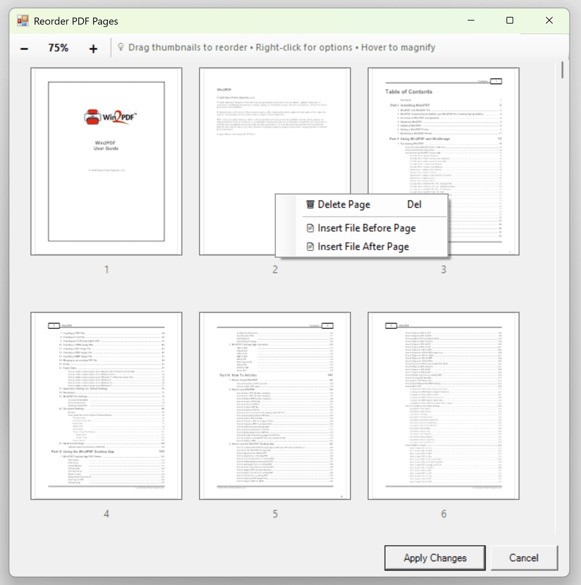The width and height of the screenshot is (581, 585).
Task: Click the file icon beside Insert File After Page
Action: [311, 246]
